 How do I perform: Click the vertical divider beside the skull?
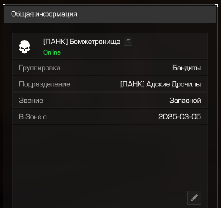(x=37, y=46)
